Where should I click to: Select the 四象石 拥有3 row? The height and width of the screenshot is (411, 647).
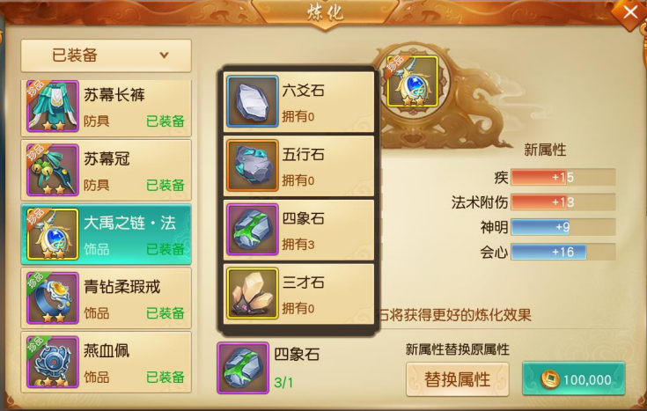298,230
